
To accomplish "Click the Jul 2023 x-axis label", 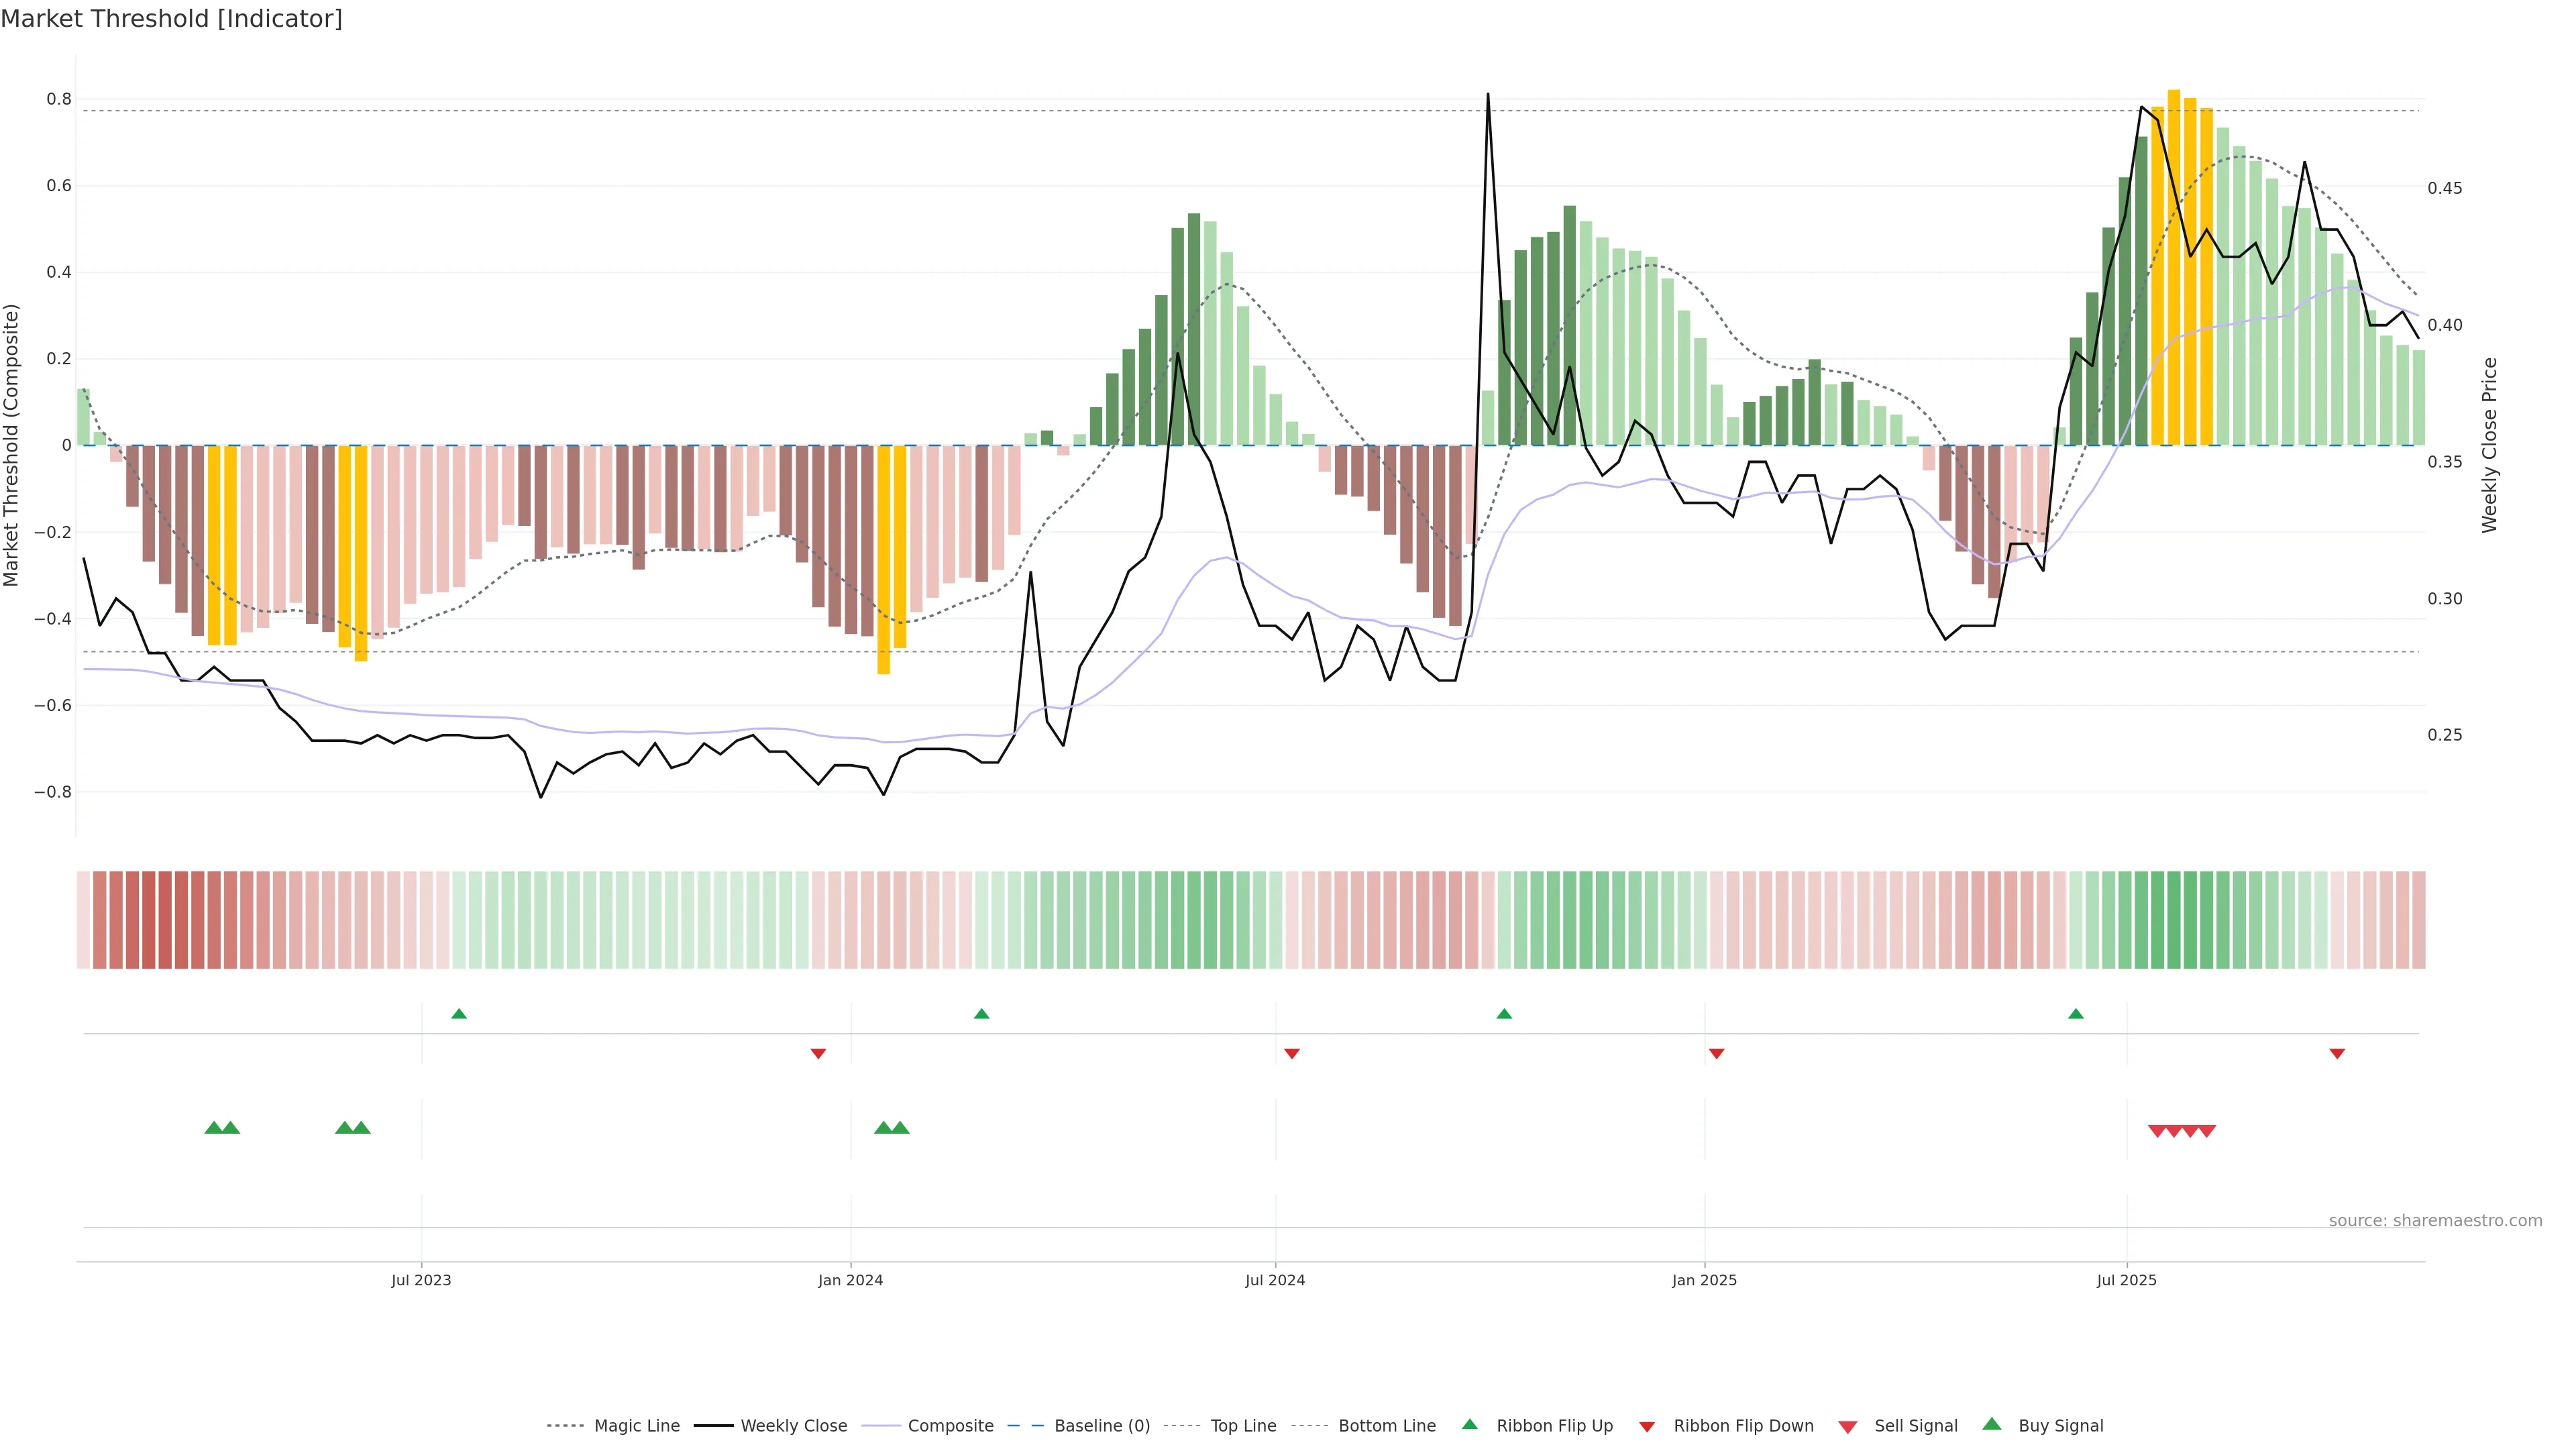I will click(421, 1280).
